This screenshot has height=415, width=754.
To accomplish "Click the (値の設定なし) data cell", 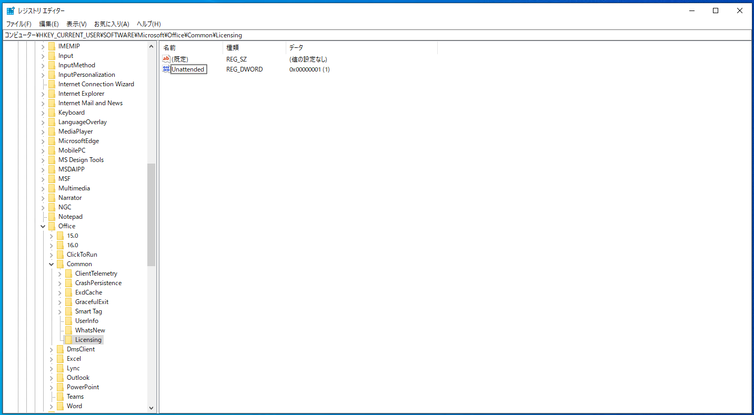I will click(308, 59).
